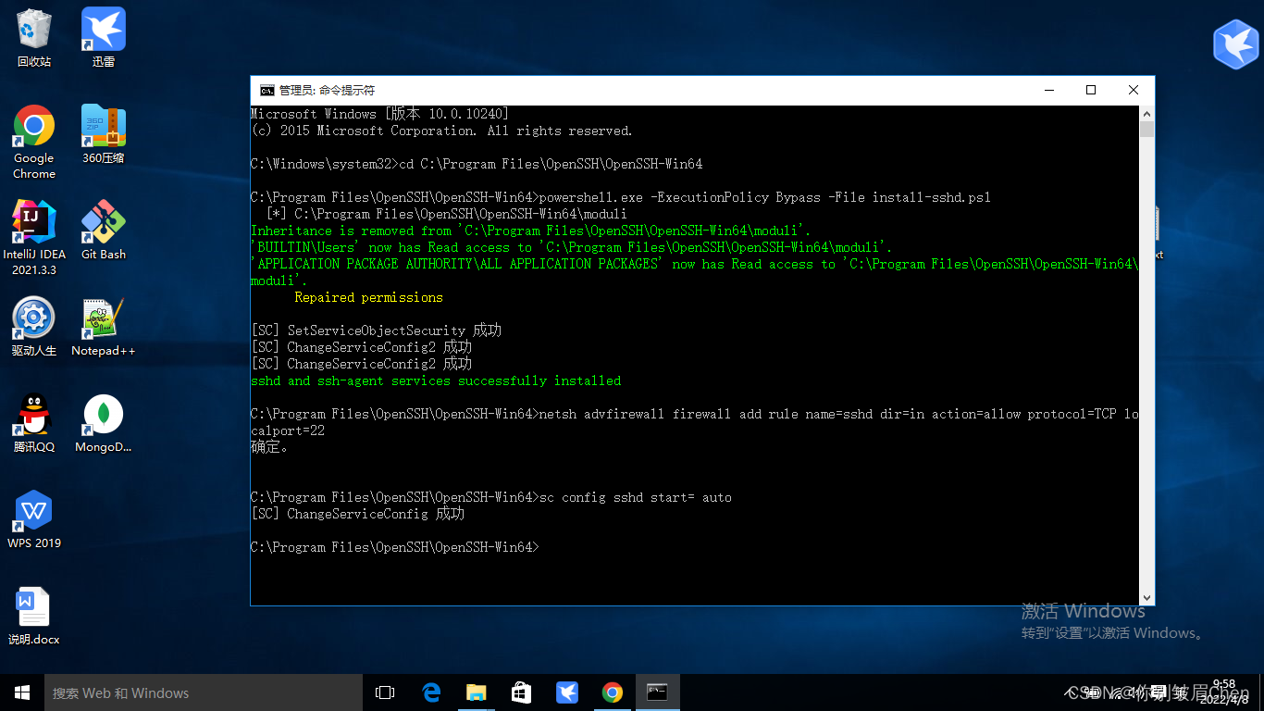The width and height of the screenshot is (1264, 711).
Task: Select the Google Chrome desktop icon
Action: pos(34,127)
